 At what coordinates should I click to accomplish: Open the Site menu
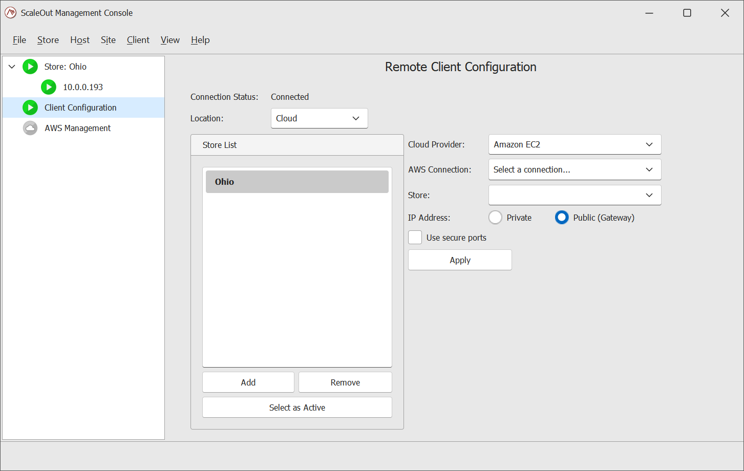tap(108, 40)
